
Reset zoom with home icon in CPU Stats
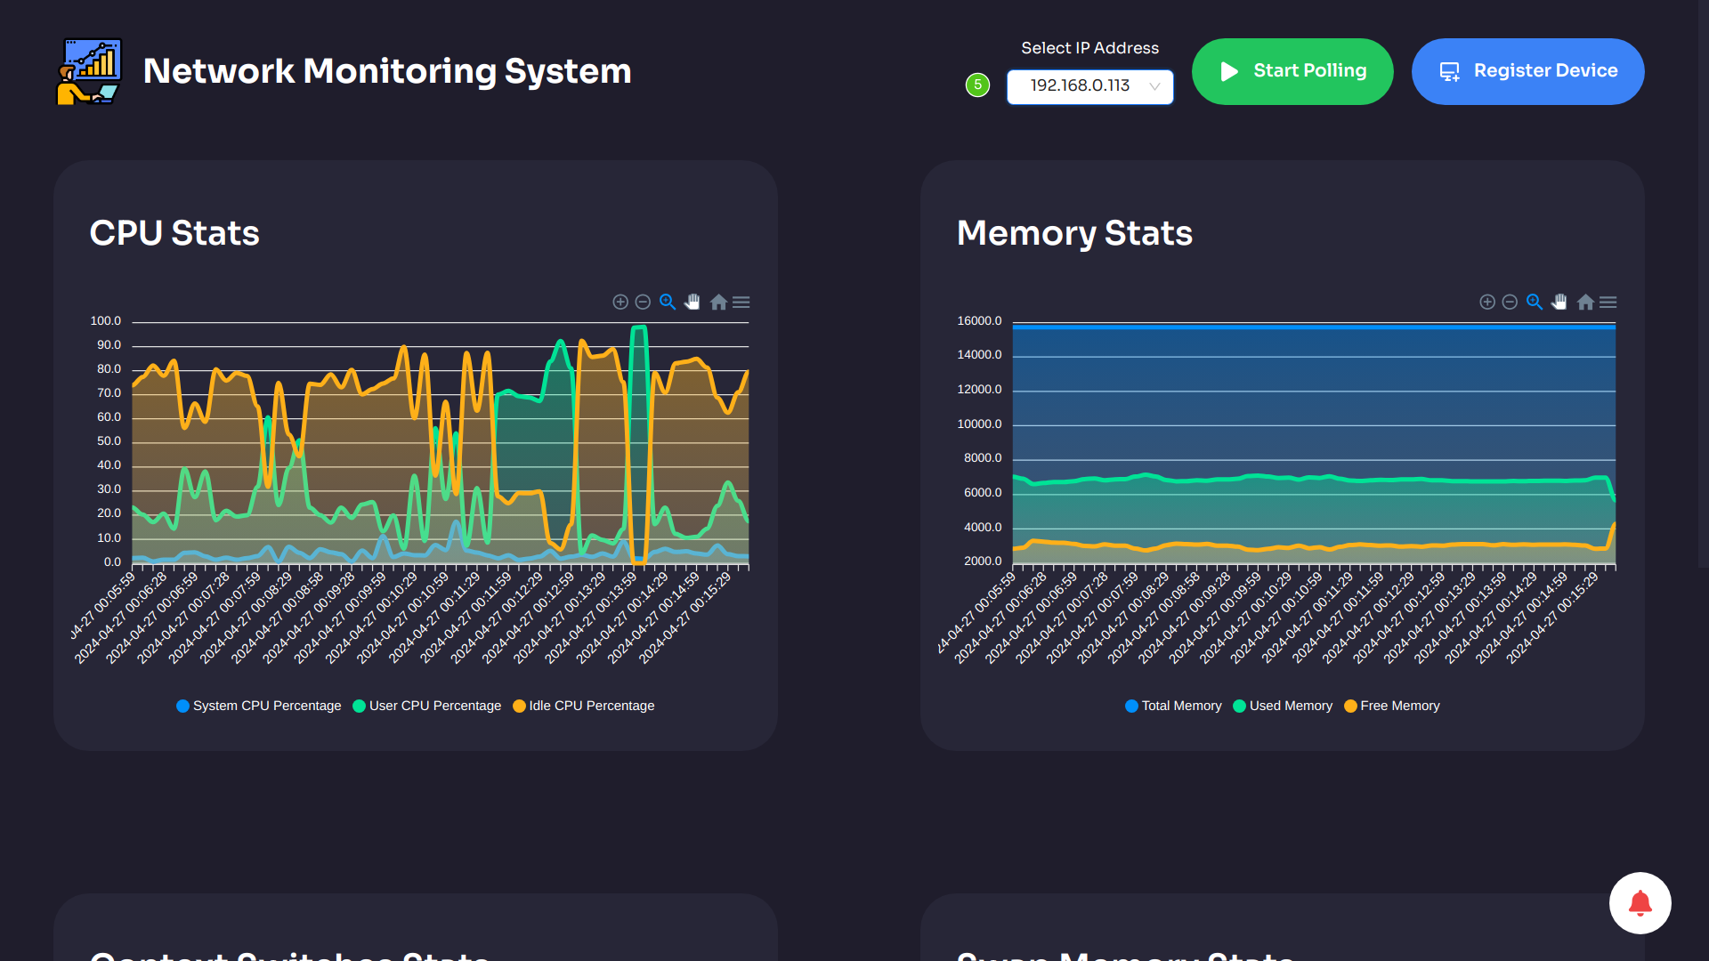(718, 303)
